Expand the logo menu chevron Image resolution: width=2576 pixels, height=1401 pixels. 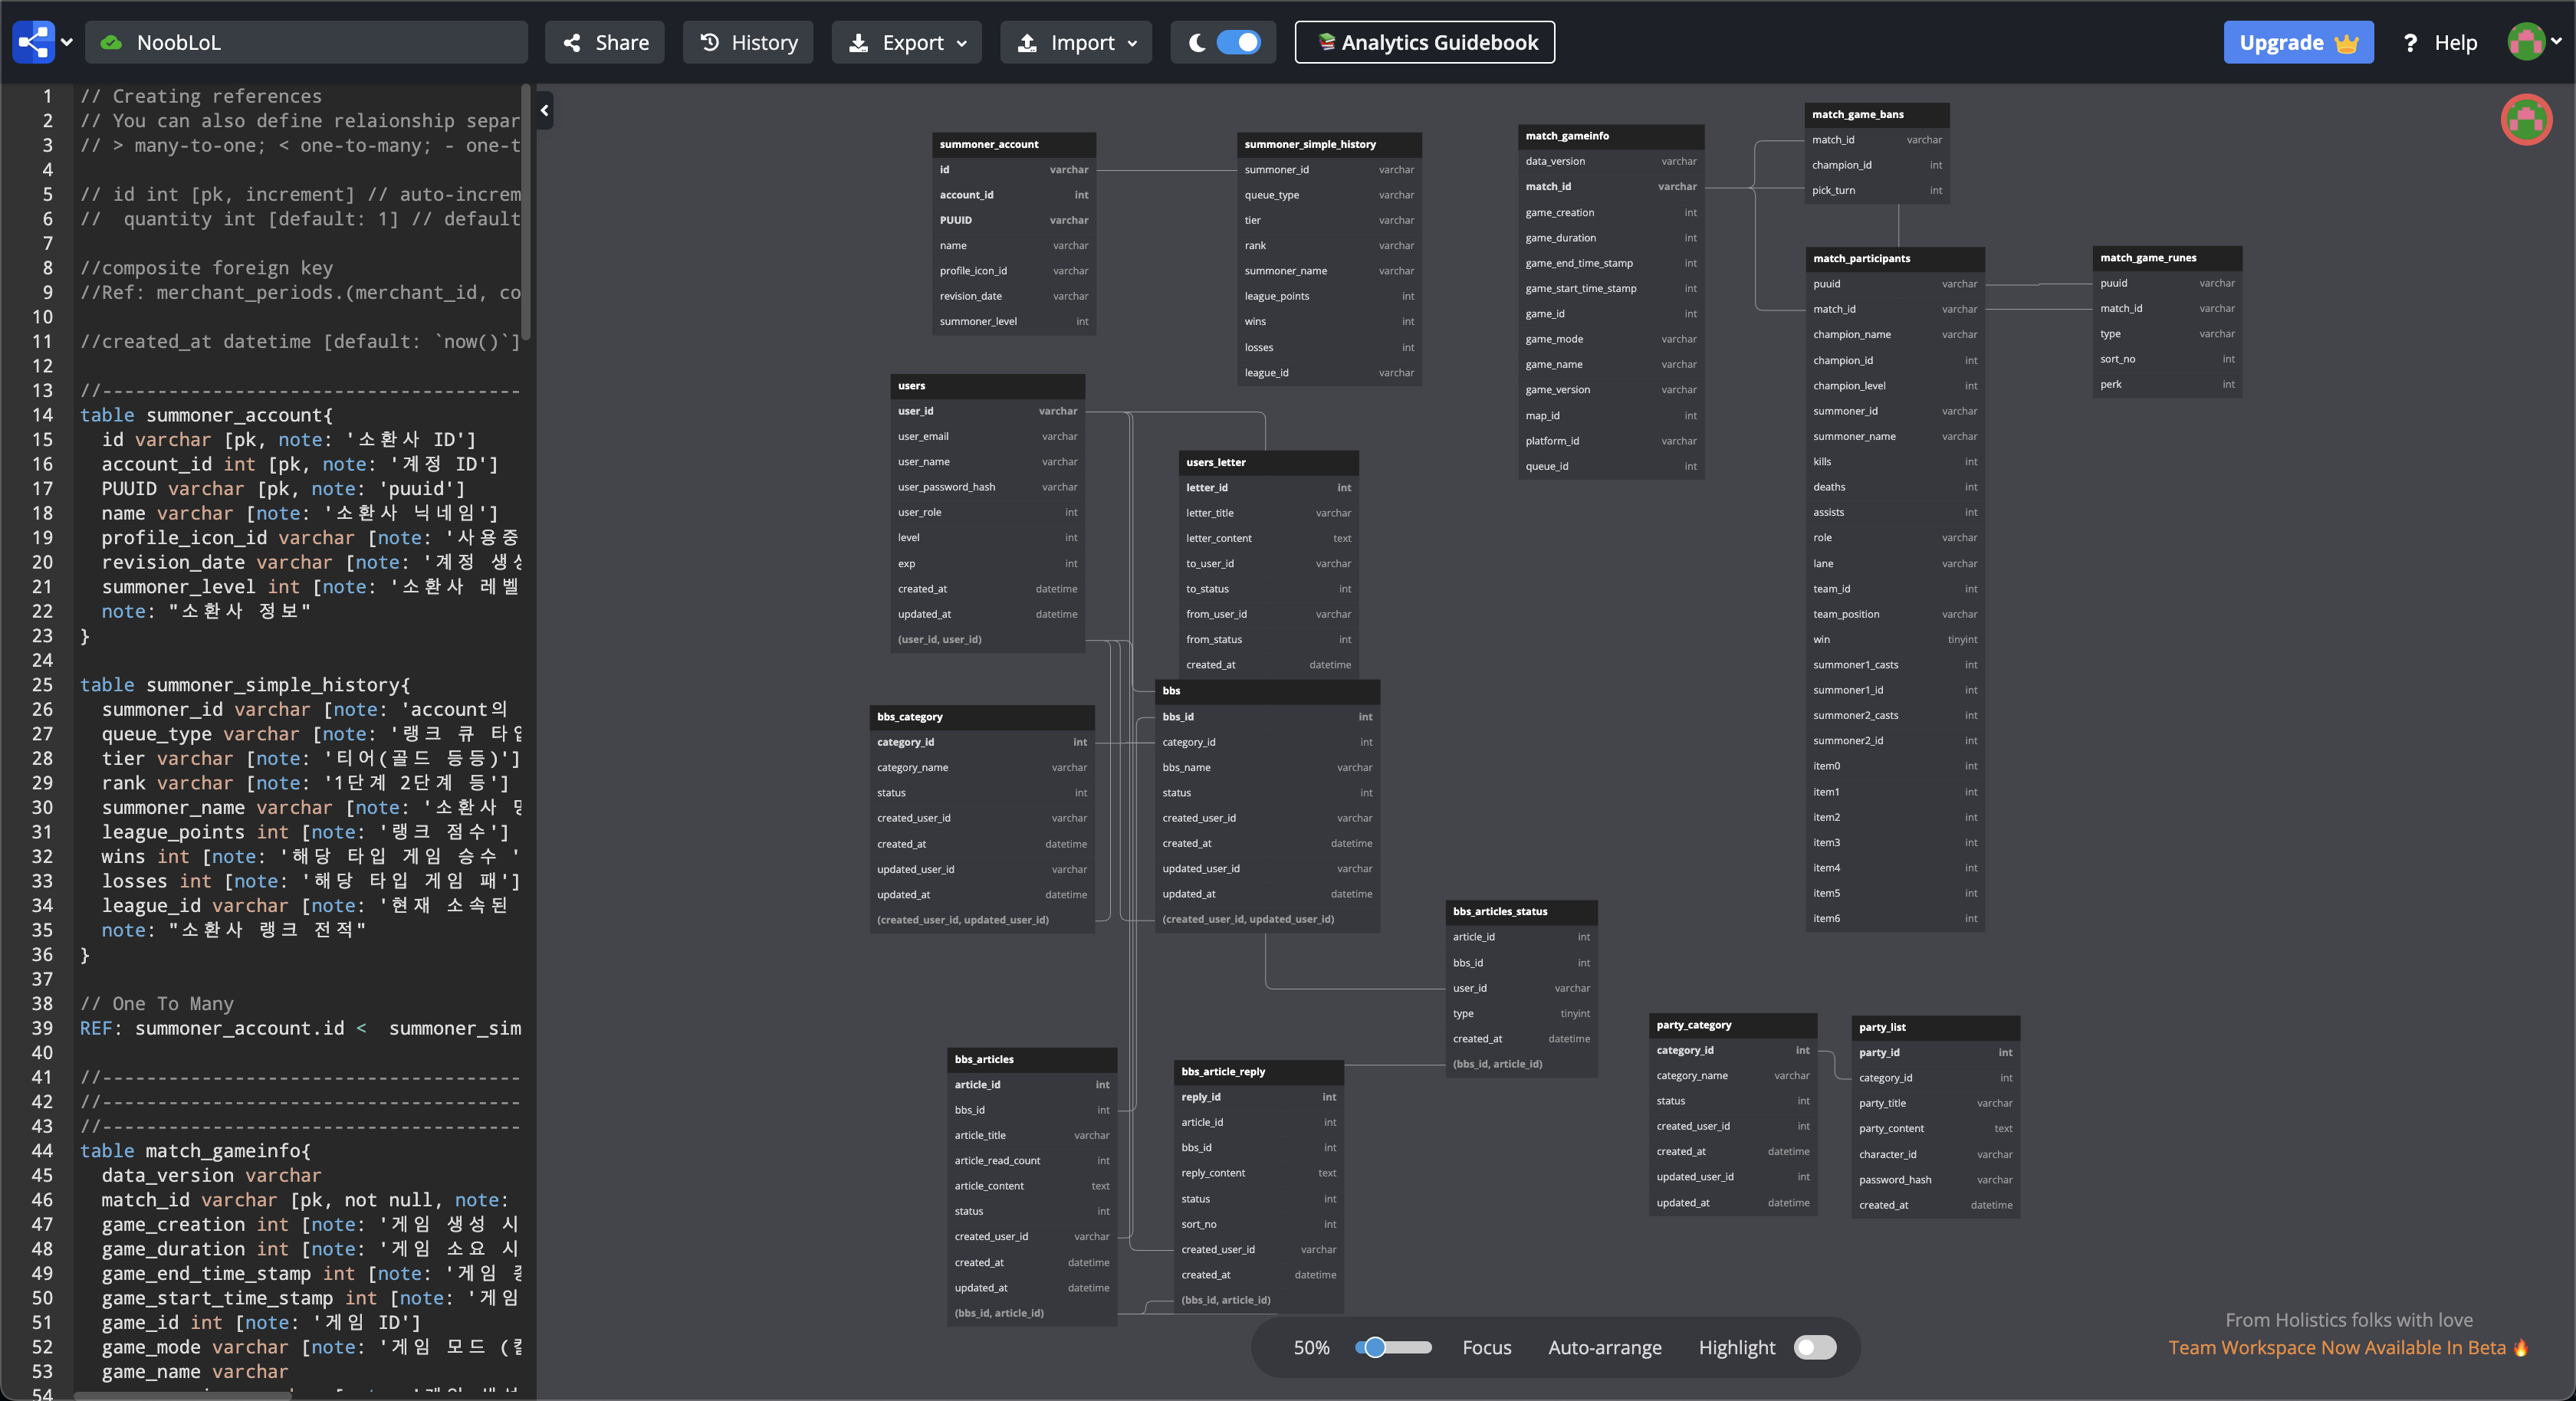point(67,42)
